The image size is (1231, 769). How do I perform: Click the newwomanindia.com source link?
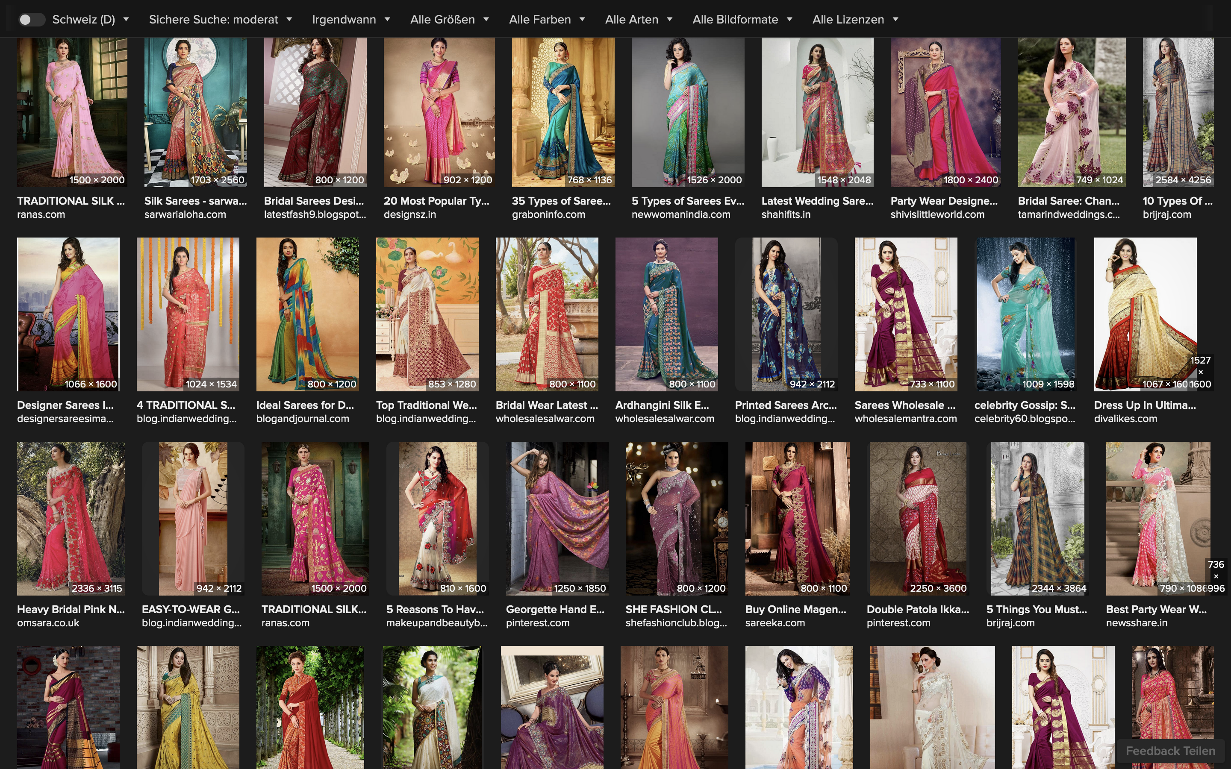pyautogui.click(x=680, y=214)
